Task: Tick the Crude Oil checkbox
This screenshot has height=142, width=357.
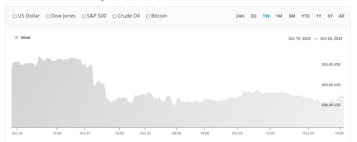Action: [x=115, y=16]
